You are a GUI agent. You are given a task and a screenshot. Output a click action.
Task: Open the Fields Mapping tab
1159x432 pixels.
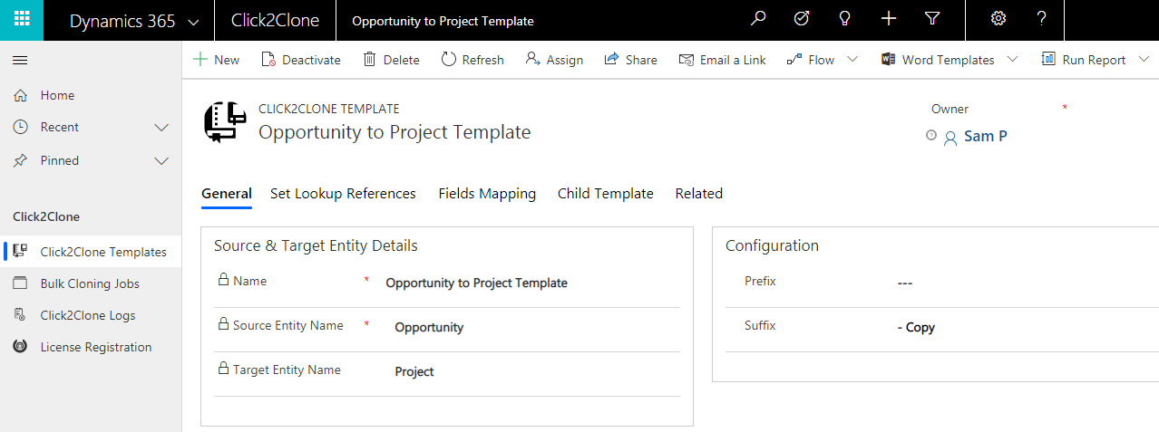[487, 194]
